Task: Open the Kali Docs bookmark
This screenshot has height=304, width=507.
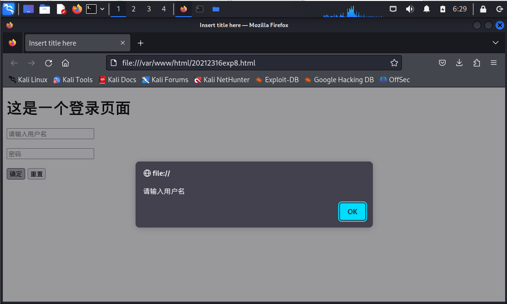Action: coord(117,80)
